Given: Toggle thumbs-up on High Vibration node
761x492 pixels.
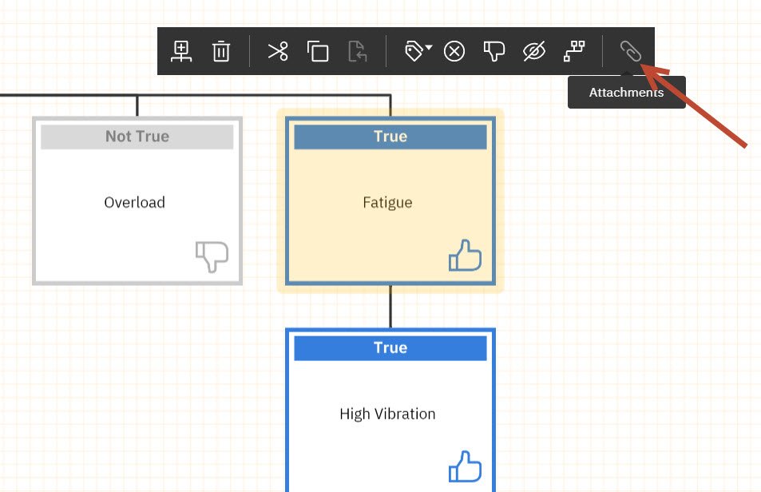Looking at the screenshot, I should pyautogui.click(x=465, y=466).
